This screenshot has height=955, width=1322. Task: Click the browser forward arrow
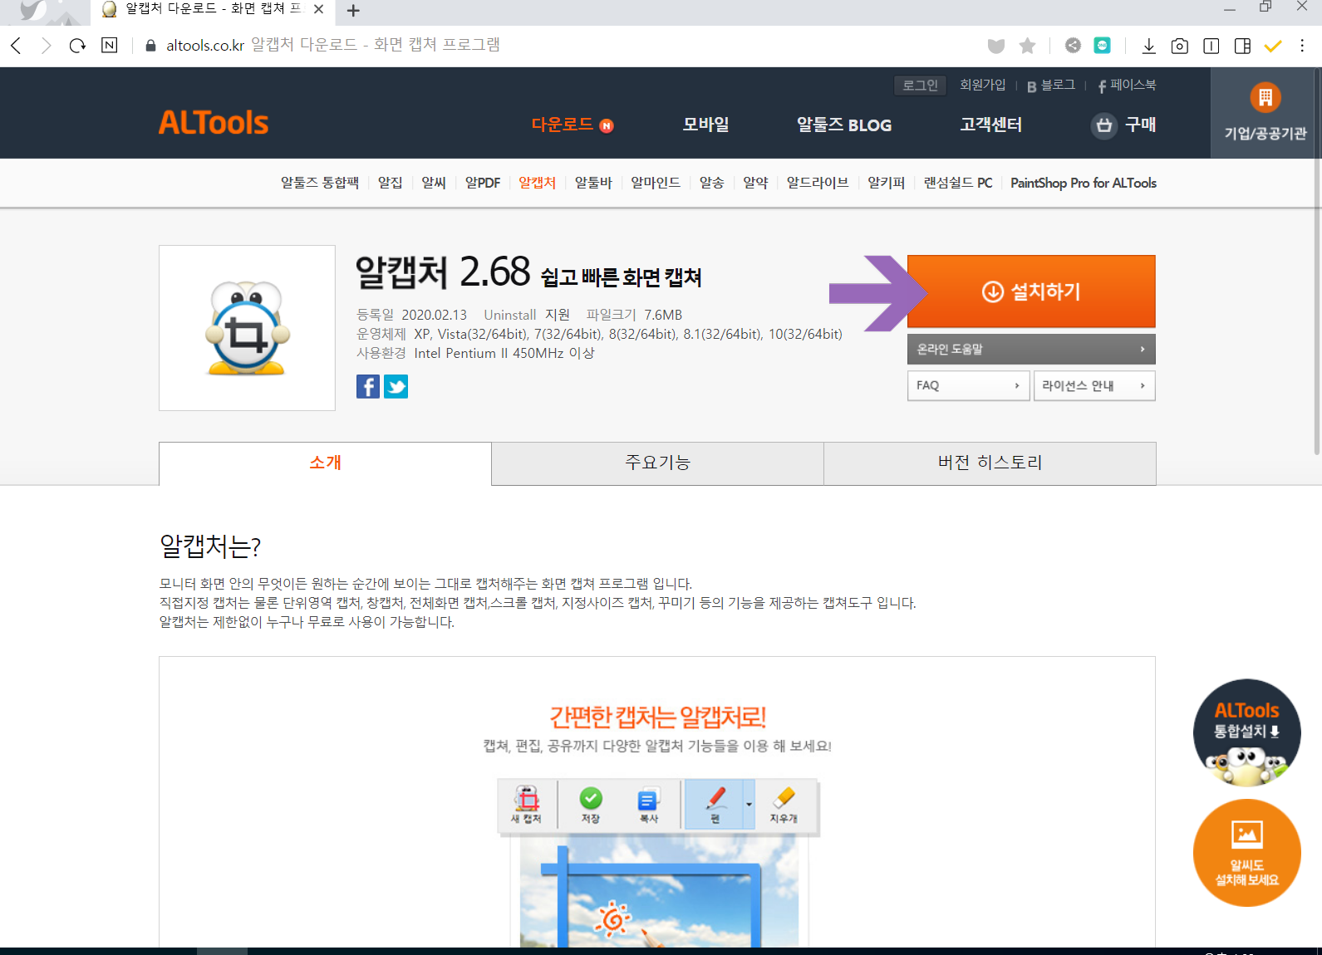pos(47,46)
